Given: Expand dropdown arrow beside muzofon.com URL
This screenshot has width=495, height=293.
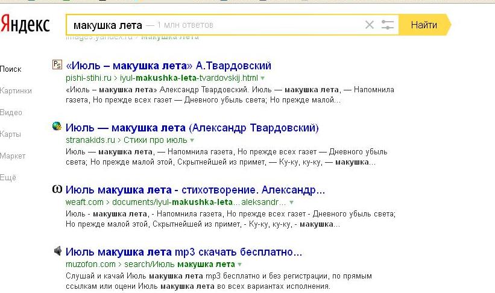Looking at the screenshot, I should [239, 265].
